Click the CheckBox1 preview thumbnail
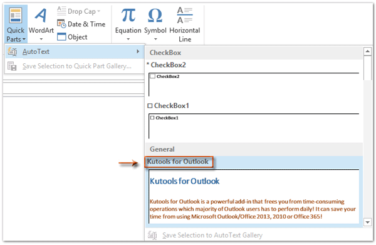This screenshot has width=376, height=245. coord(254,126)
